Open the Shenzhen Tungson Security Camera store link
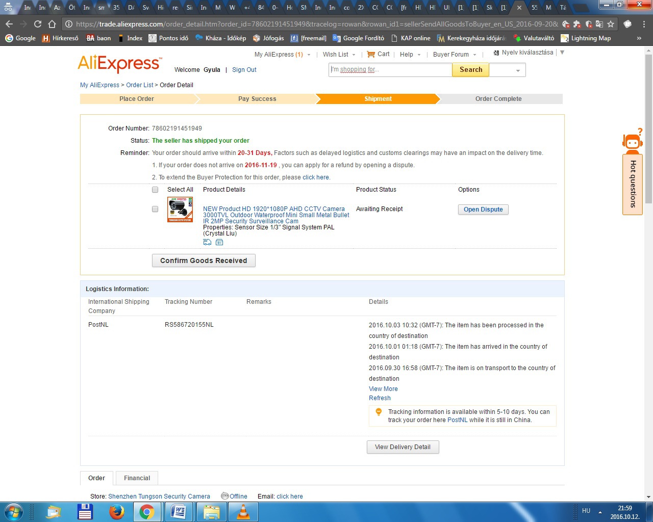 click(x=159, y=497)
